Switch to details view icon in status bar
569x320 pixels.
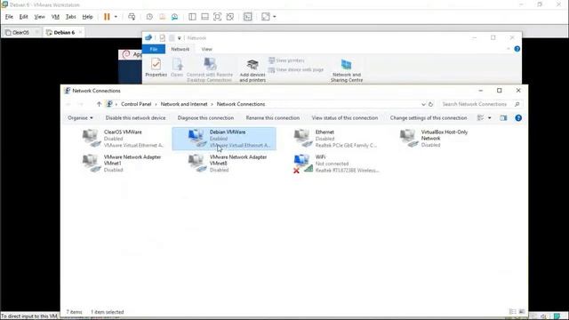[513, 312]
